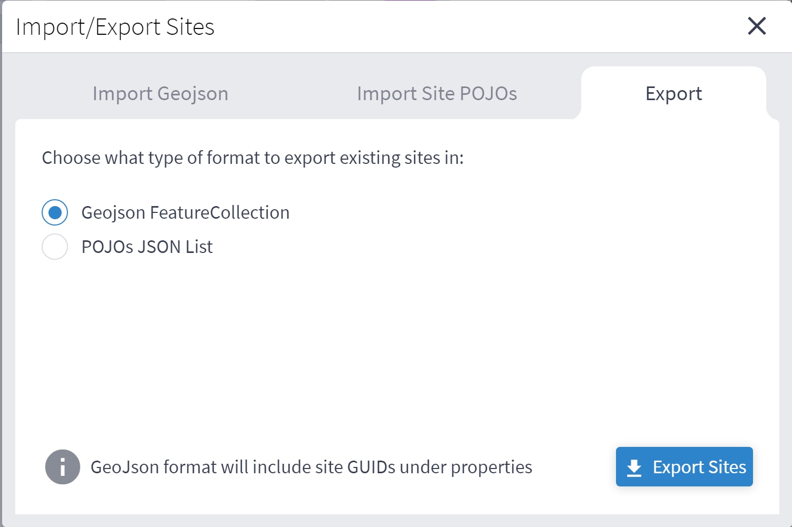Screen dimensions: 792x527
Task: Click the dimmed backdrop at the dialog's left edge
Action: (1, 263)
